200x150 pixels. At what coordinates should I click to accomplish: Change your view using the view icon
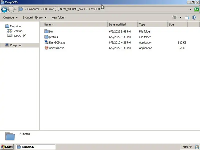click(x=174, y=17)
